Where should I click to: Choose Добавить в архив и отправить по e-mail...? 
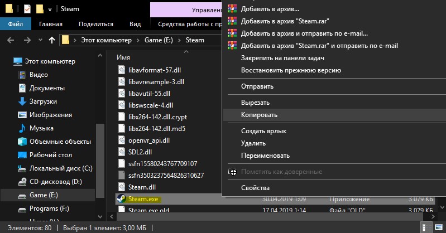(304, 33)
